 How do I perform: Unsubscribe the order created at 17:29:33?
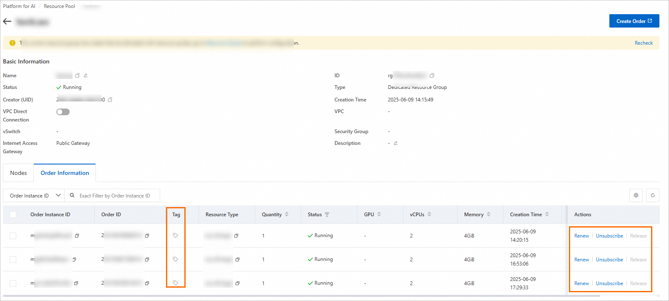tap(609, 283)
